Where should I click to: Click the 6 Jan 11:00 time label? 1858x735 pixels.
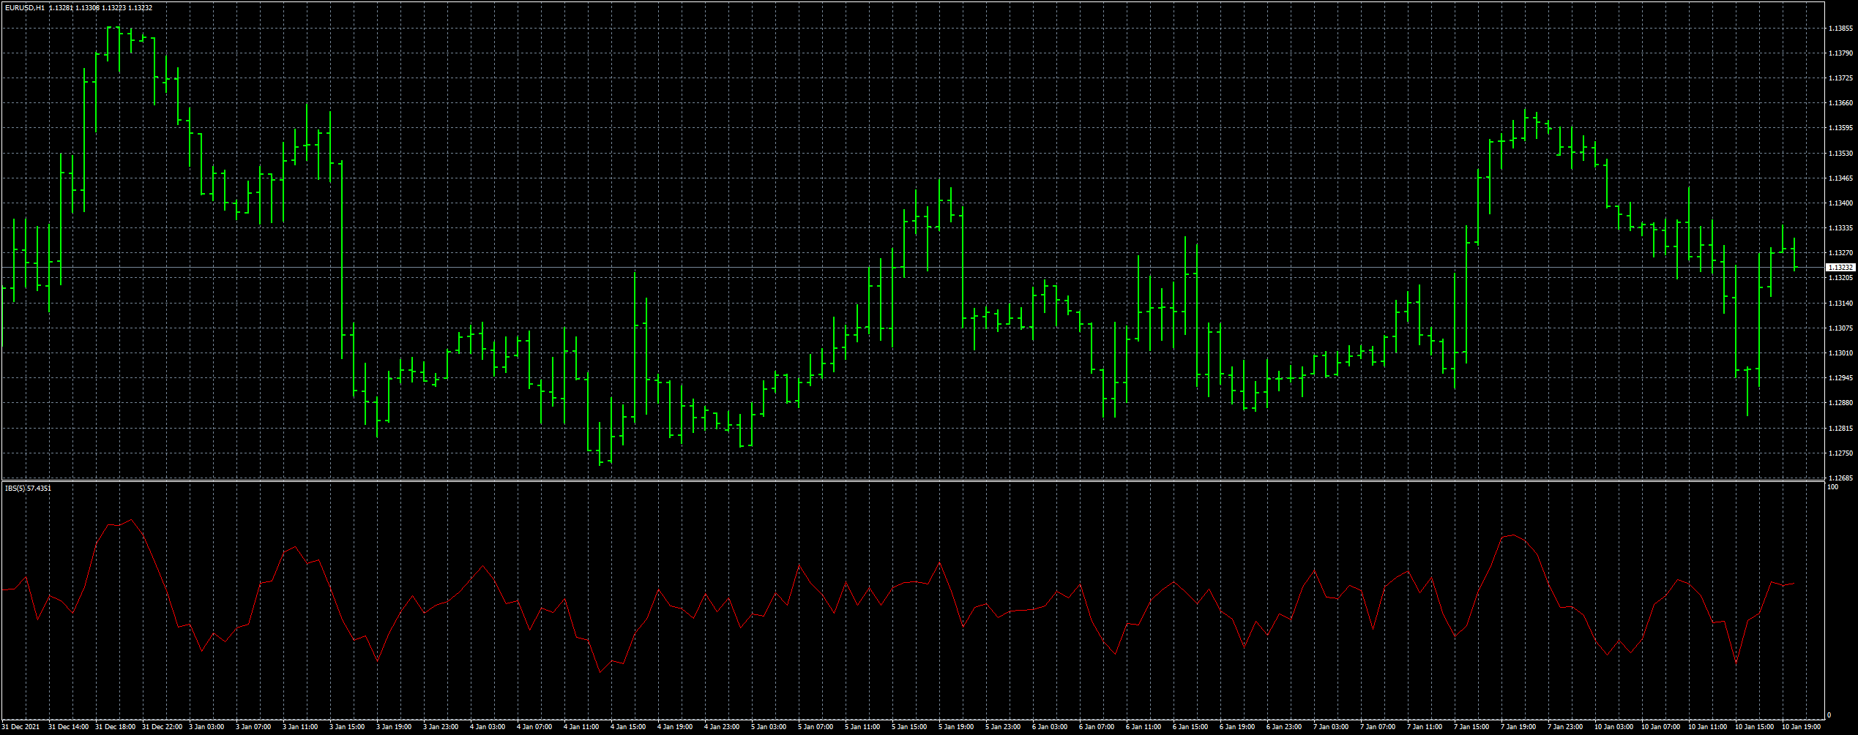[1143, 727]
